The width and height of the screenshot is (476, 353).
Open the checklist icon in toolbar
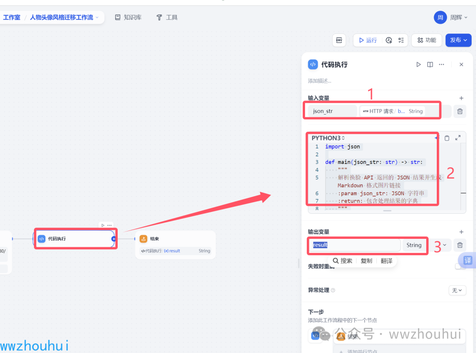pos(401,40)
